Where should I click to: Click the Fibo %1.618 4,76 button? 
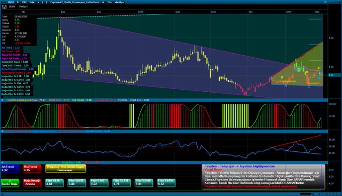122,182
